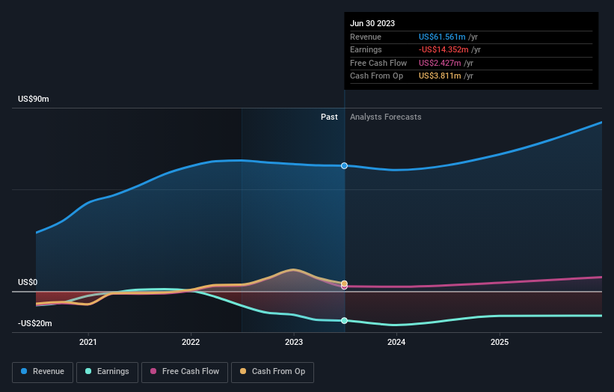Screen dimensions: 614x392
Task: Click the Jun 30 2023 tooltip date
Action: click(372, 23)
